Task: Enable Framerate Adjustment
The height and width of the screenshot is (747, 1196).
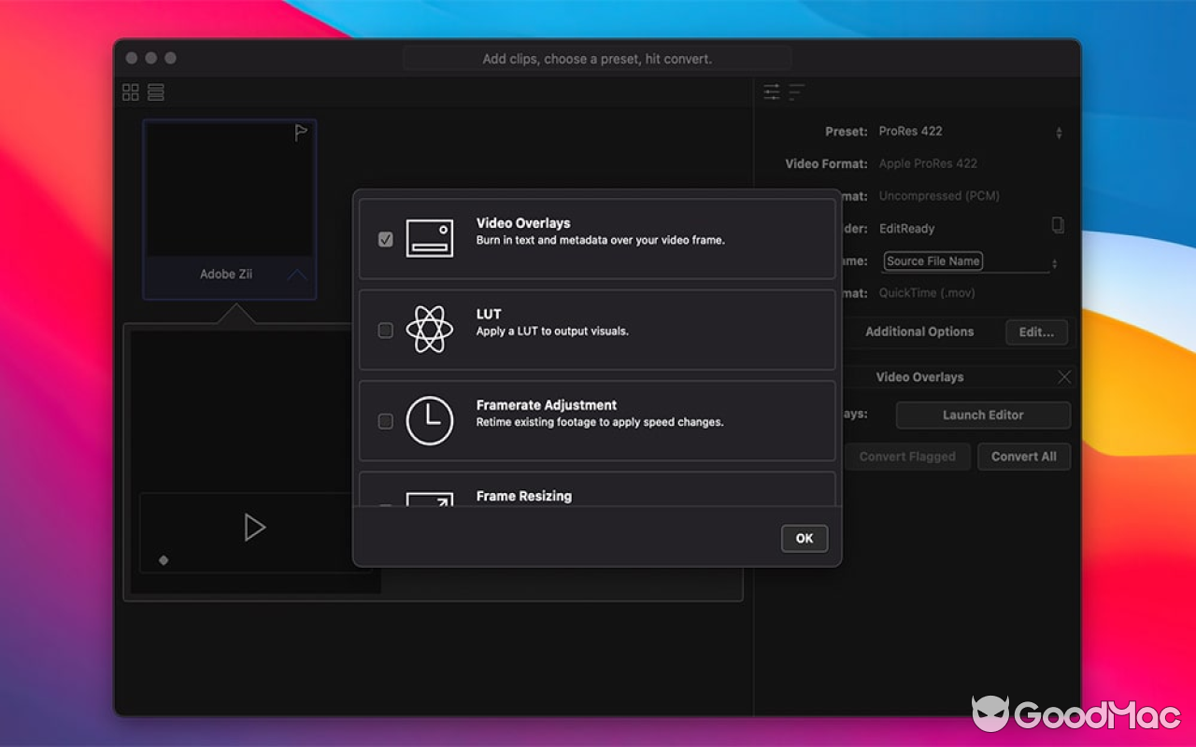Action: tap(385, 421)
